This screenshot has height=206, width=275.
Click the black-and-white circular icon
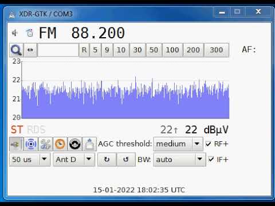pyautogui.click(x=75, y=144)
